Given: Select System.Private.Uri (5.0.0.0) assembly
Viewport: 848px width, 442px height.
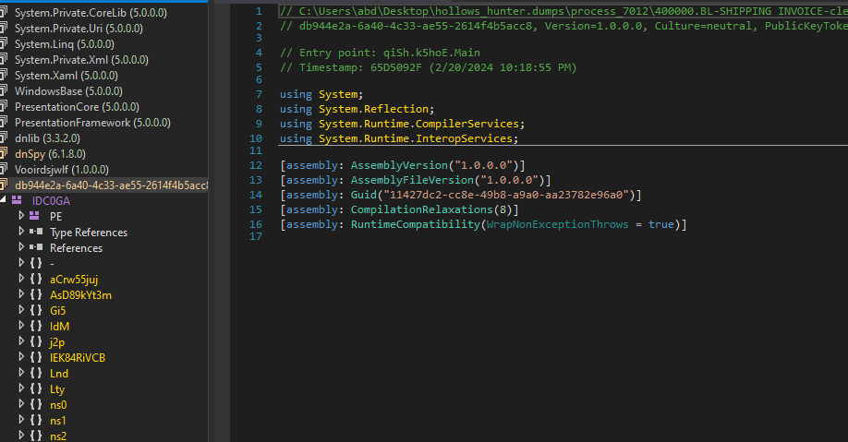Looking at the screenshot, I should click(79, 28).
